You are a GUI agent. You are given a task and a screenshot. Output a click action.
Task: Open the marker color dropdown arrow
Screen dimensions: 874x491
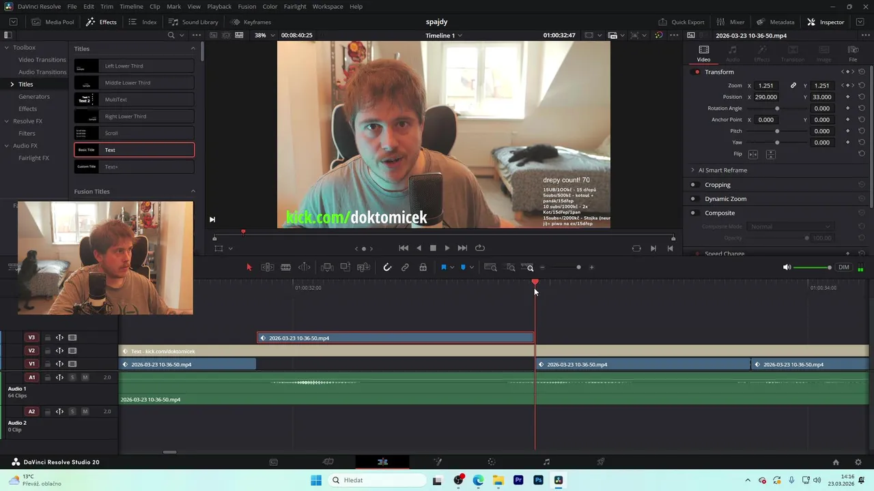(471, 267)
